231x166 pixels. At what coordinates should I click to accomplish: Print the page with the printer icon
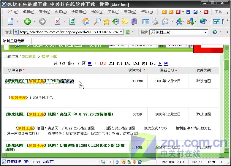point(155,21)
